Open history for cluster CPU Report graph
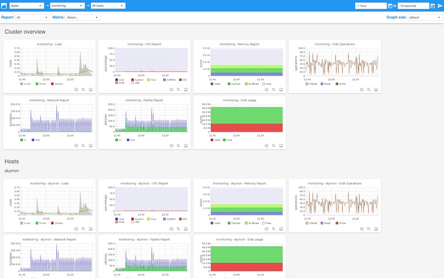Viewport: 444px width, 278px height. click(171, 89)
